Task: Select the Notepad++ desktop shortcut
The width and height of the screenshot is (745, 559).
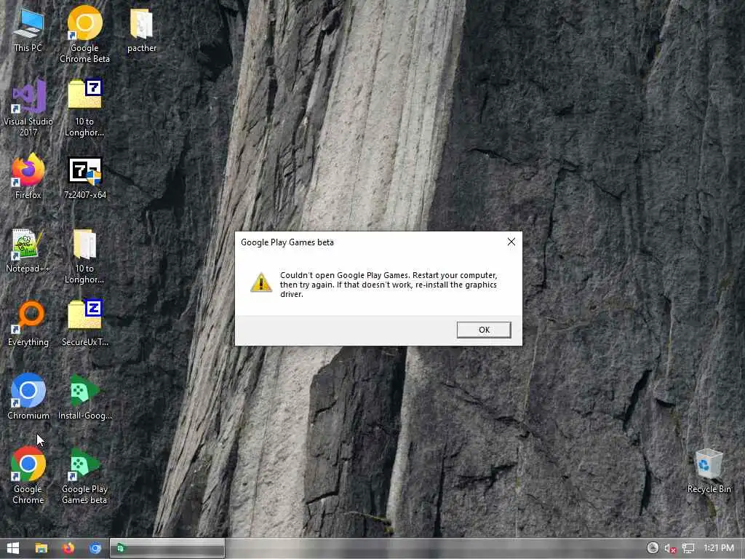Action: pyautogui.click(x=28, y=250)
